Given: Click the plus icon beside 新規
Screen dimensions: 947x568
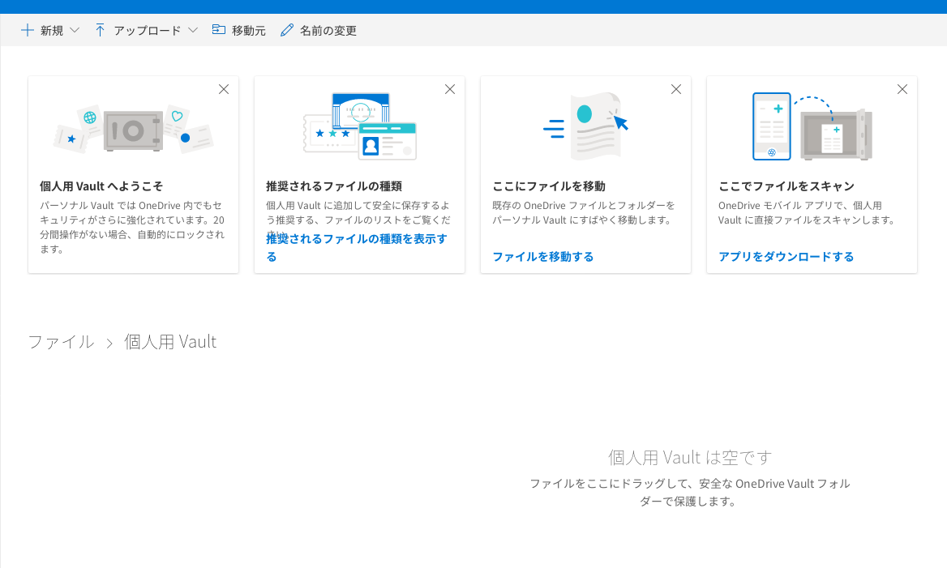Looking at the screenshot, I should (x=28, y=30).
